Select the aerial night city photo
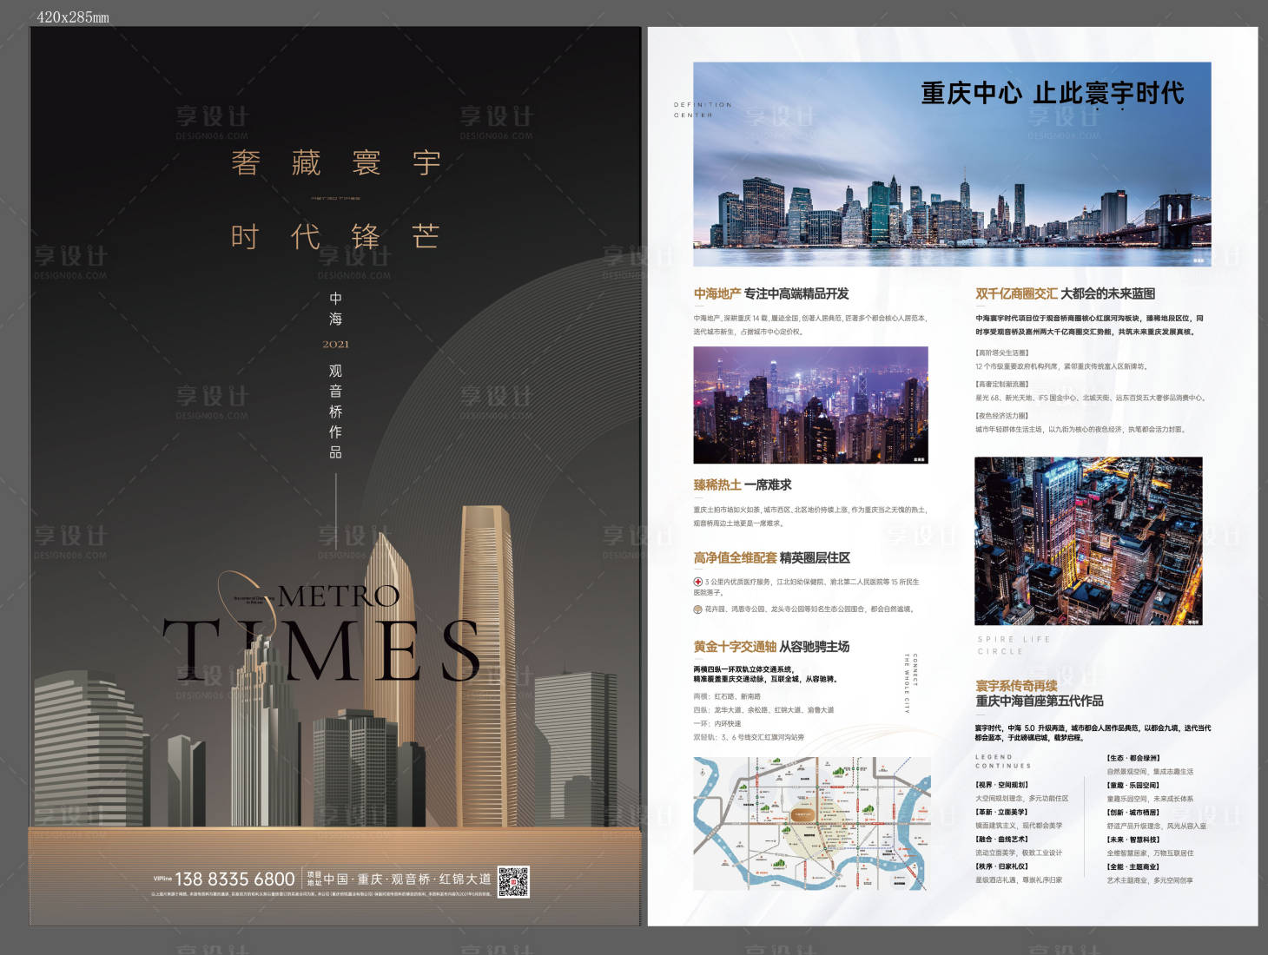The height and width of the screenshot is (955, 1268). (1088, 541)
